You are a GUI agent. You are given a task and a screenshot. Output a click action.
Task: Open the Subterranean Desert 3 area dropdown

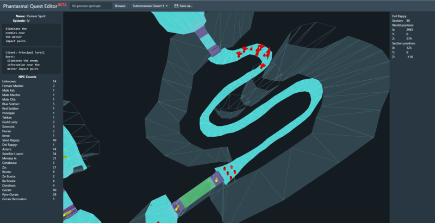[x=151, y=6]
